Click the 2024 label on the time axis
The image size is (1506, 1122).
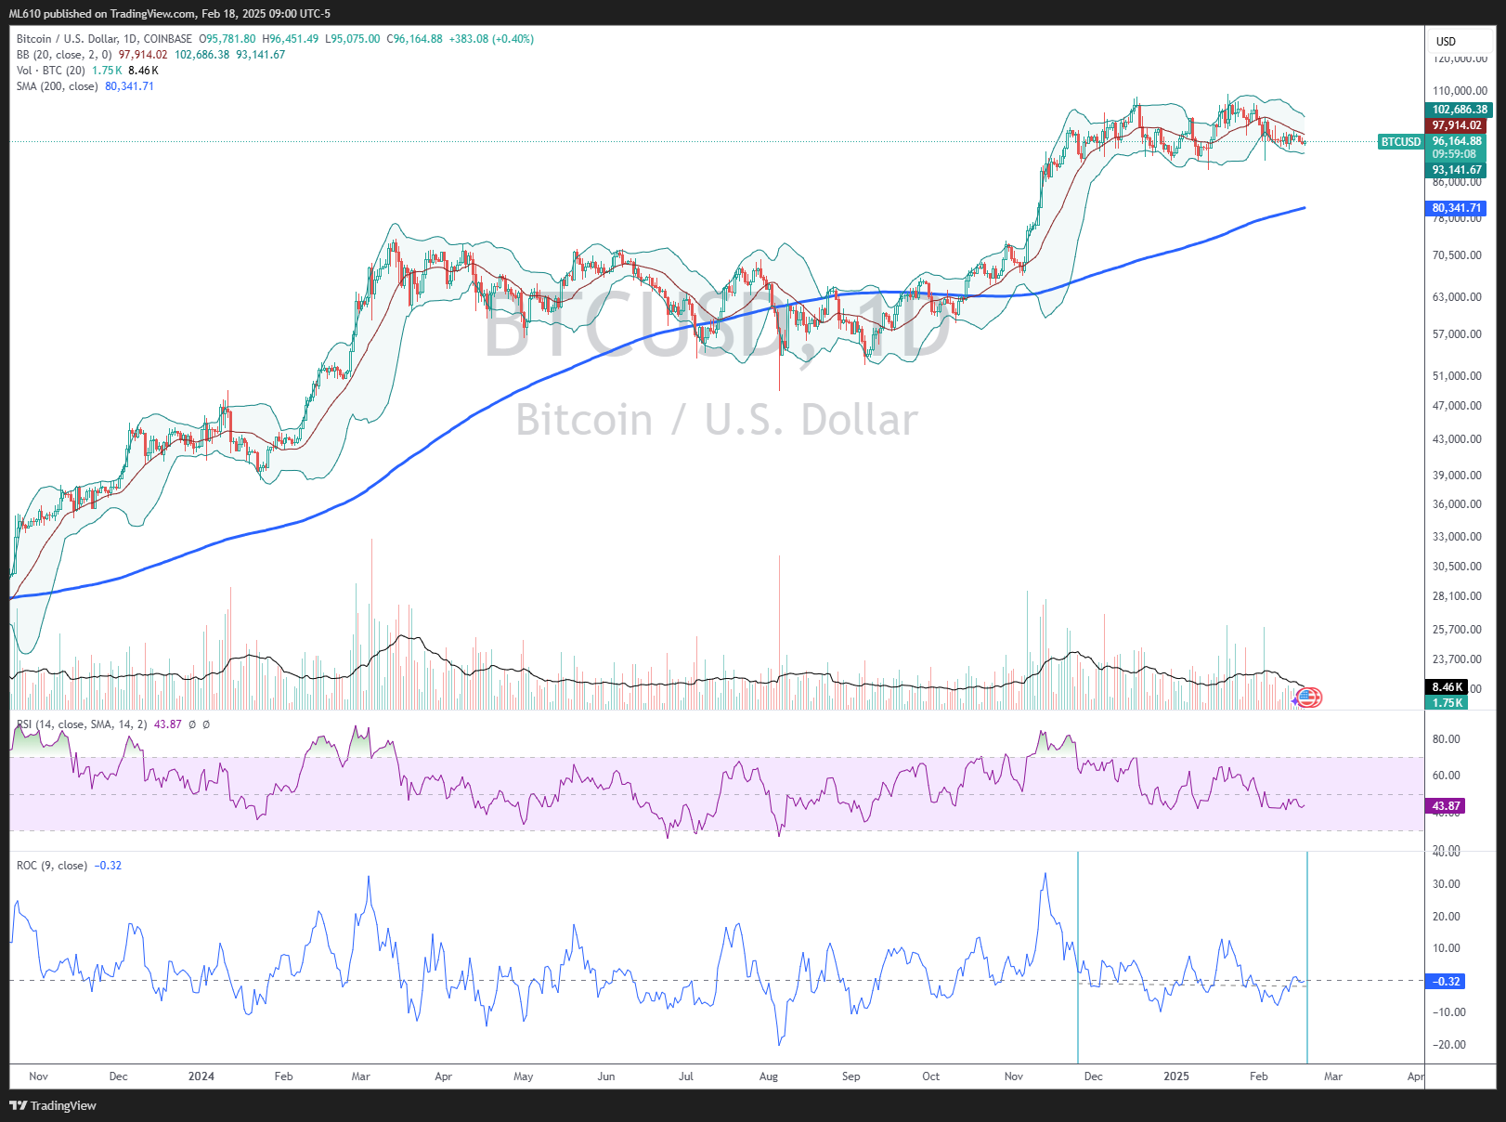[x=201, y=1076]
